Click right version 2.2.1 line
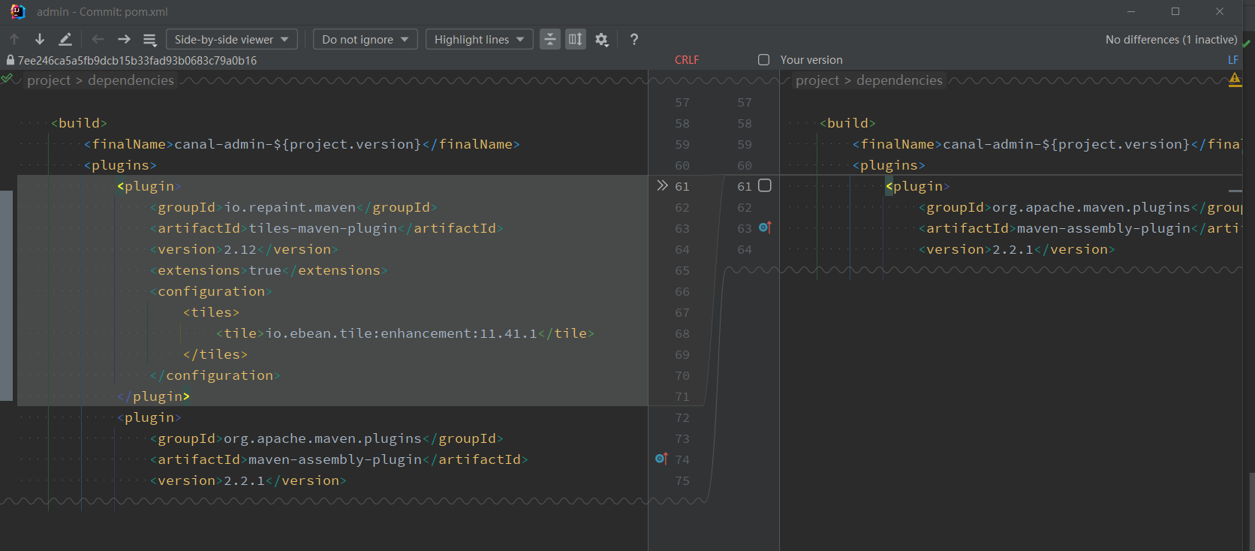1255x551 pixels. click(x=1017, y=249)
